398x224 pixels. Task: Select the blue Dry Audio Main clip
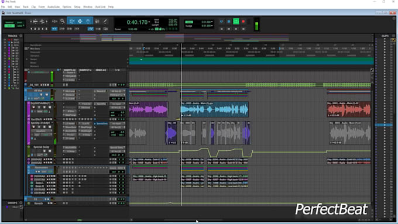(x=214, y=109)
